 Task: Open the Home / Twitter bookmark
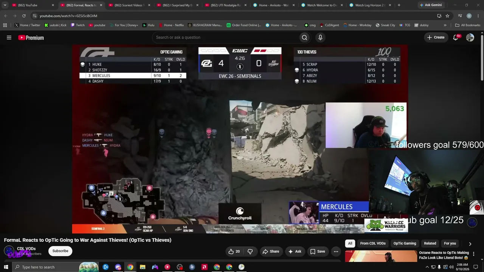coord(27,25)
